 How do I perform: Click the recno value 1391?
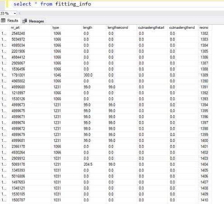tap(204, 87)
